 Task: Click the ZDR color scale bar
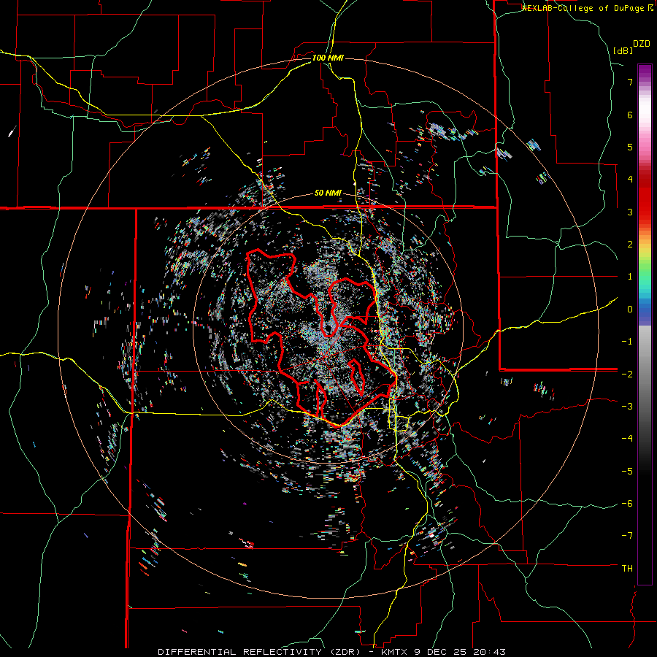pyautogui.click(x=645, y=324)
